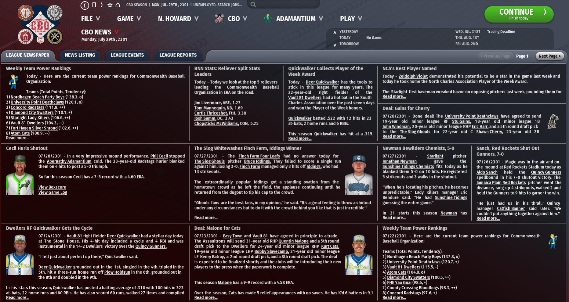Click the back navigation arrow icon
569x302 pixels.
[85, 5]
